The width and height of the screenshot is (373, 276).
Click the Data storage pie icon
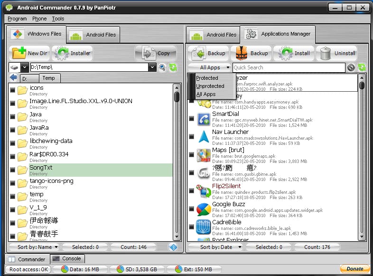pyautogui.click(x=65, y=269)
